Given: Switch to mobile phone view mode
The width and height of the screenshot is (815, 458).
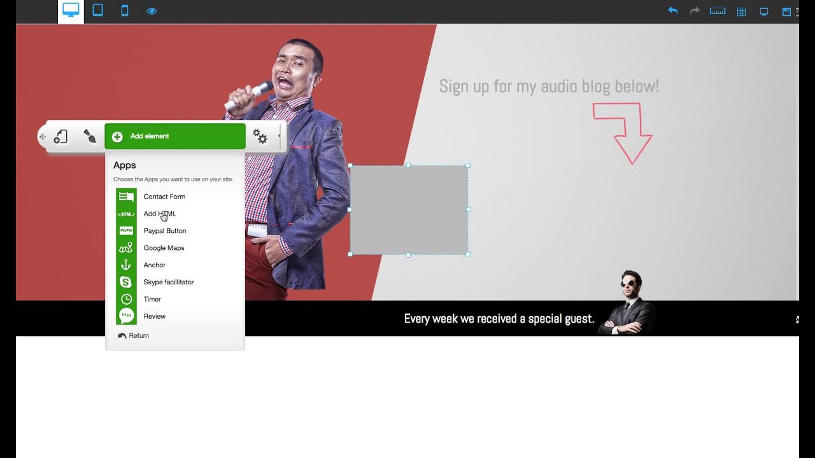Looking at the screenshot, I should 125,10.
